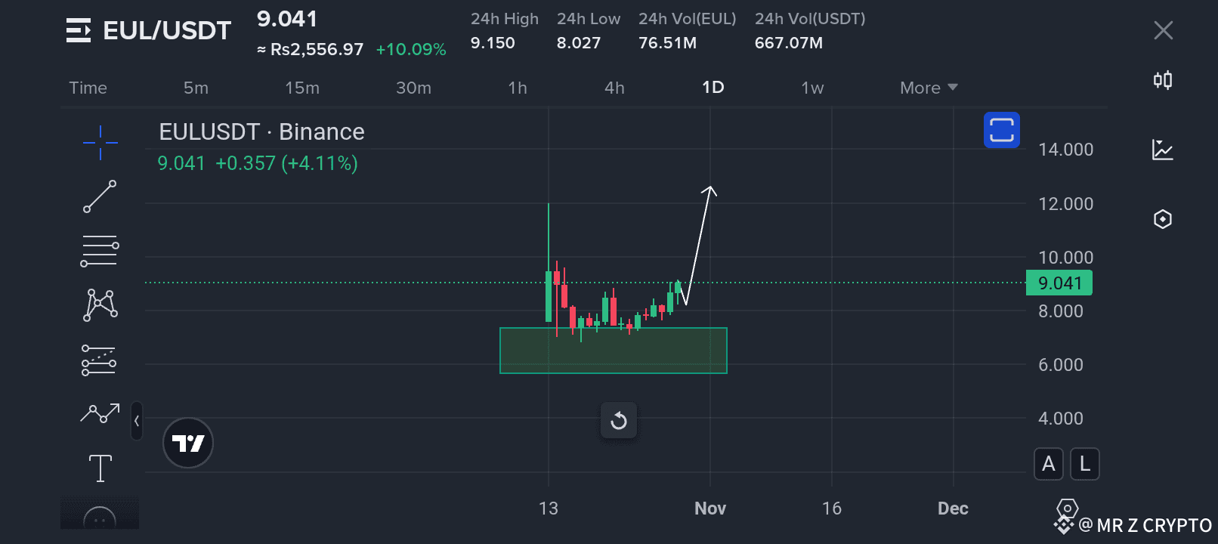Open the indicators line chart icon

(1163, 150)
